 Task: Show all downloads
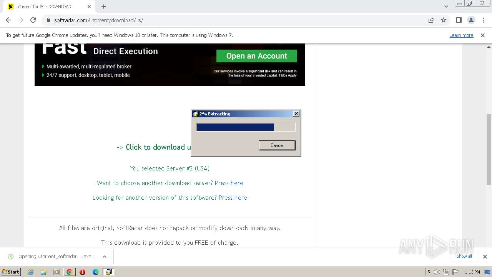[464, 256]
